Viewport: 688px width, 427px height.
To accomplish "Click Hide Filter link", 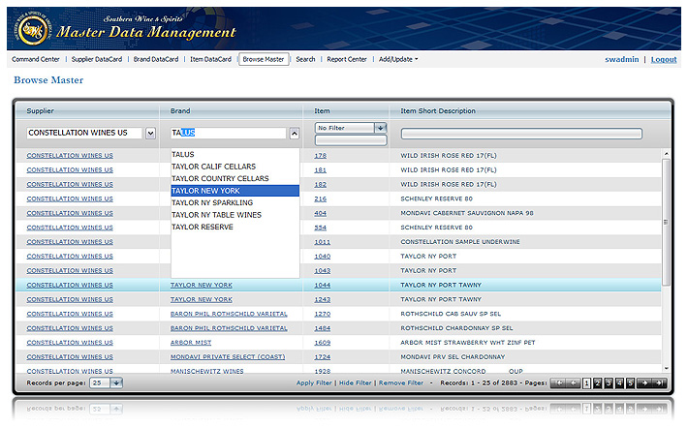I will point(355,382).
